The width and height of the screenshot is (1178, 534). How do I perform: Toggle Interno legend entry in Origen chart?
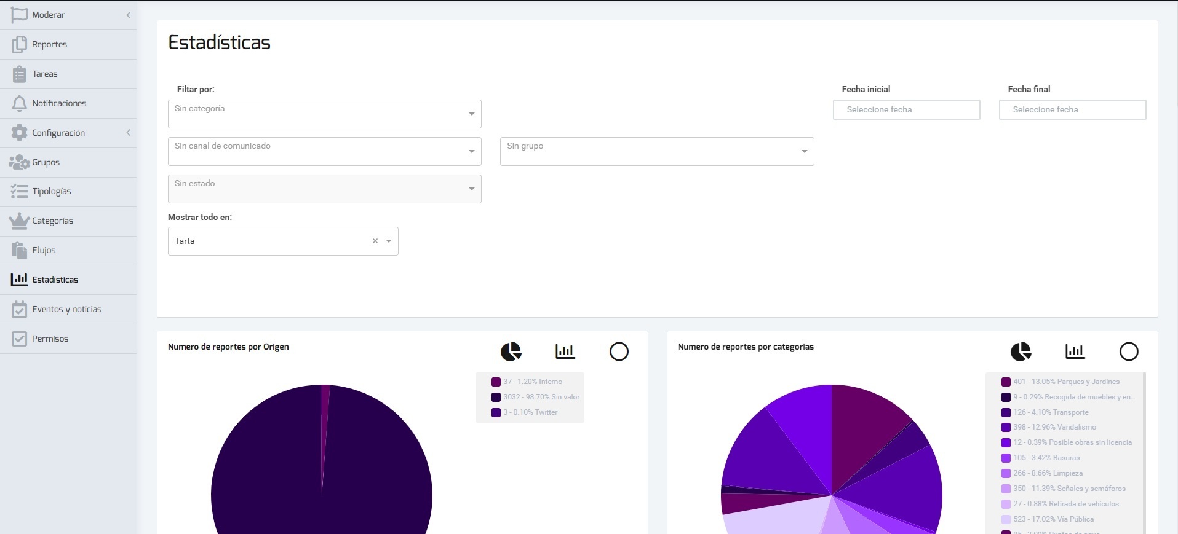[x=532, y=382]
